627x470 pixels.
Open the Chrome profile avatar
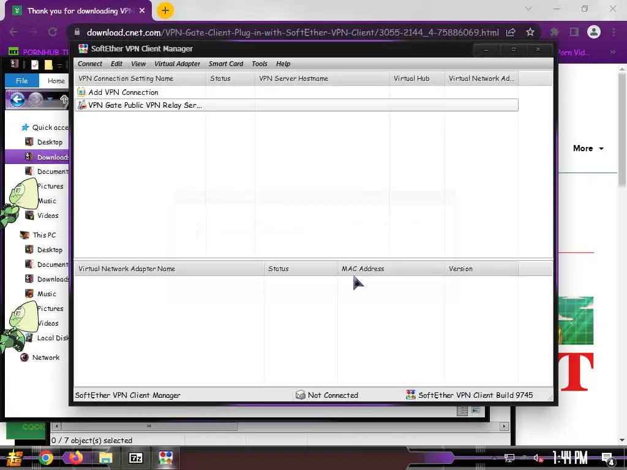coord(594,32)
